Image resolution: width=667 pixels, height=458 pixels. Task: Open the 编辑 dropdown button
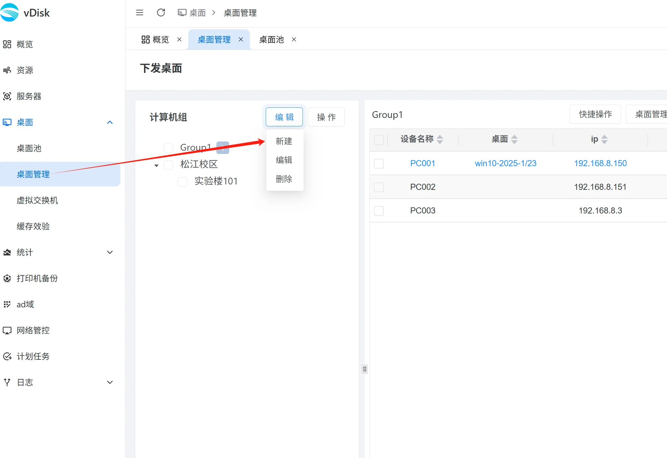point(284,117)
